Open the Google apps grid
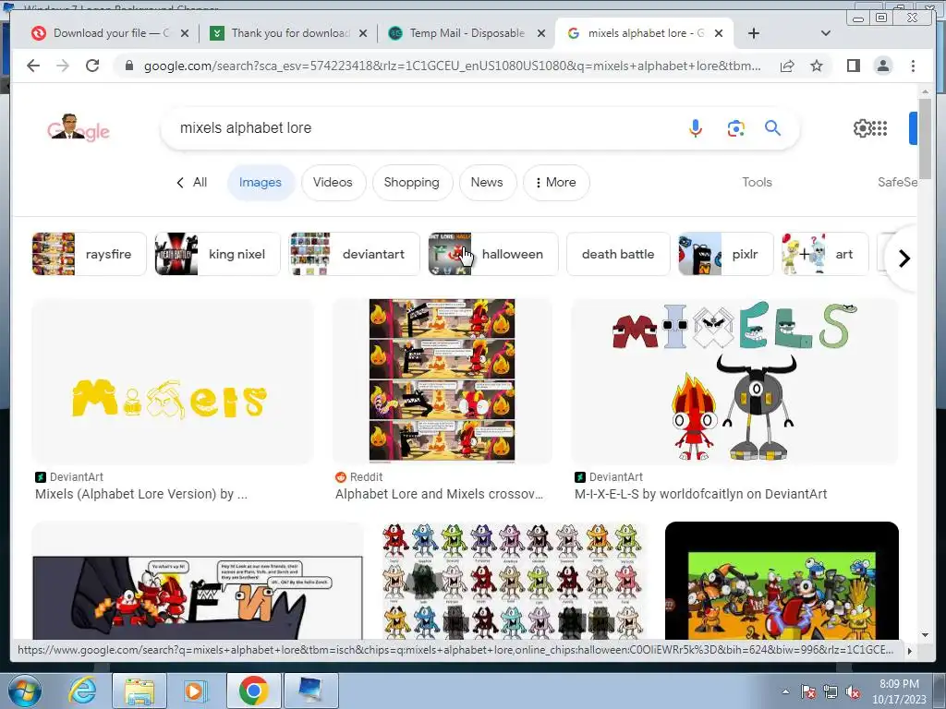 [x=879, y=127]
